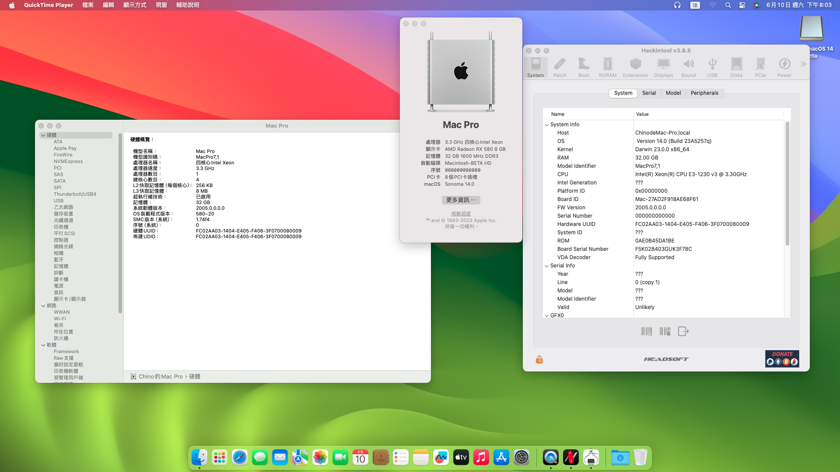Screen dimensions: 840x472
Task: Open the macOS 14 beta drive on desktop
Action: [x=812, y=28]
